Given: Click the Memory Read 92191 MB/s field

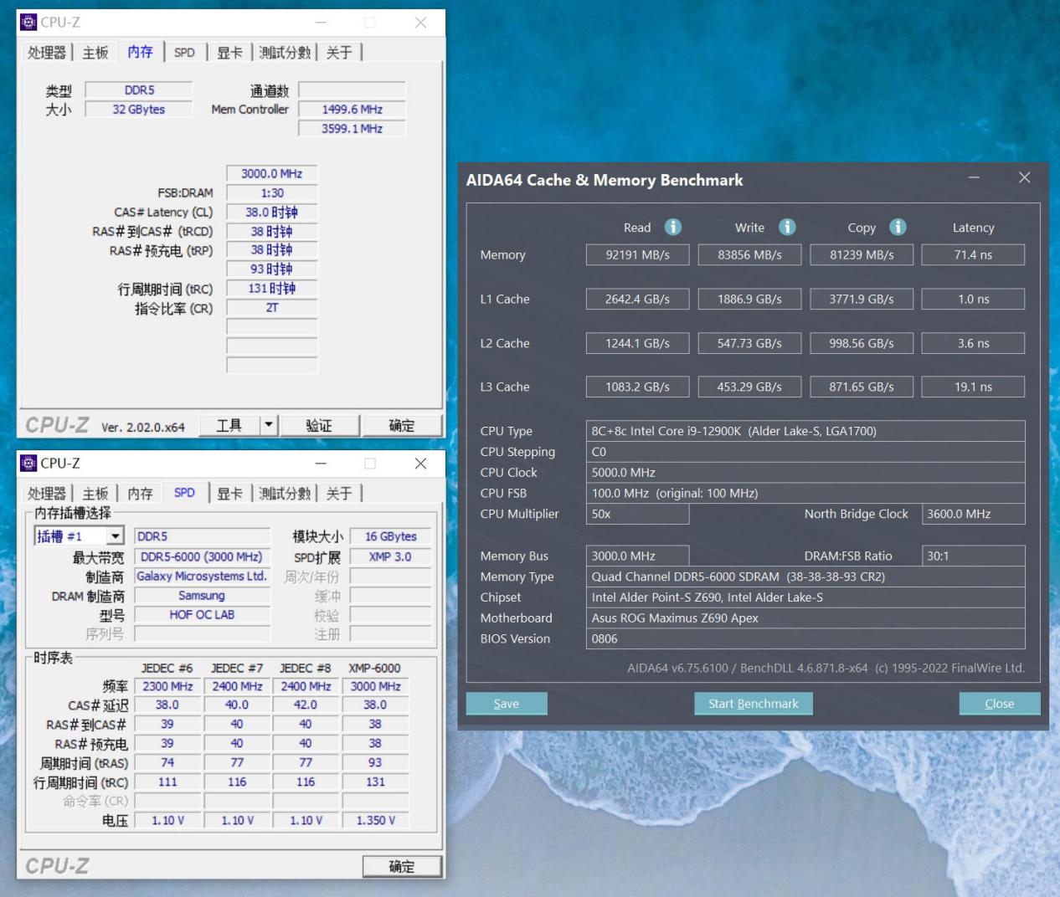Looking at the screenshot, I should (637, 255).
